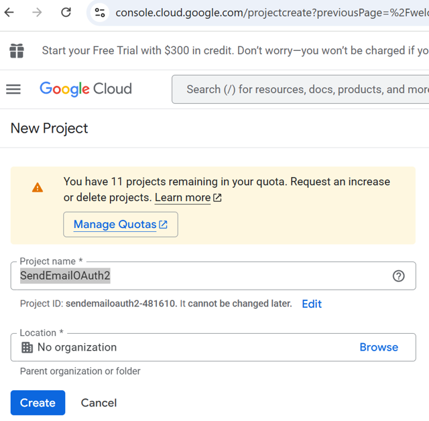The image size is (429, 421).
Task: Reload the current page
Action: point(66,12)
